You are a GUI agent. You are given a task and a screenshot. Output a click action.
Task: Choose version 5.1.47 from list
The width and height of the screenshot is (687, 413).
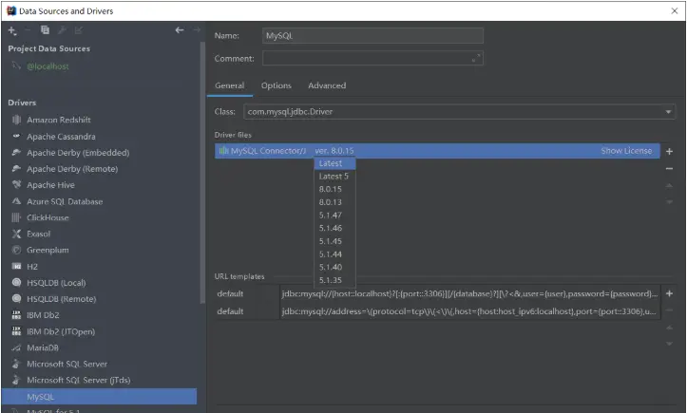tap(334, 215)
